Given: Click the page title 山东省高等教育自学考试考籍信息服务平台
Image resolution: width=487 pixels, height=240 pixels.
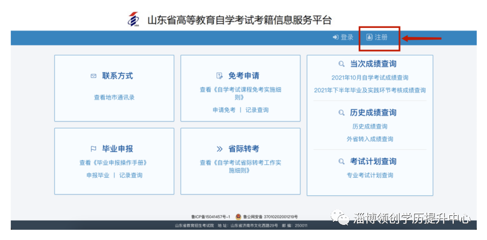Looking at the screenshot, I should 239,20.
